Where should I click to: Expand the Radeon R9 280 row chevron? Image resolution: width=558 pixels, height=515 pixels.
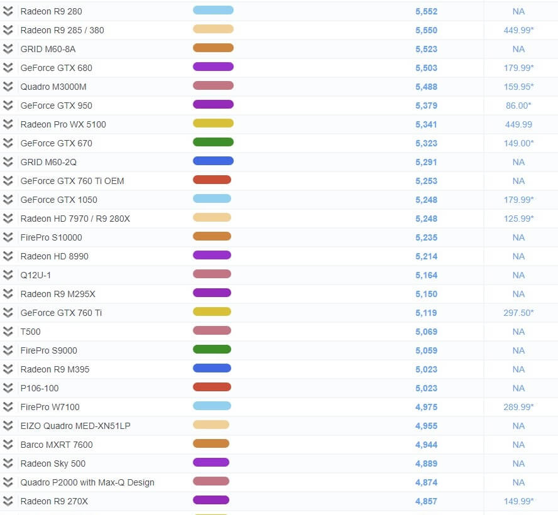pos(8,11)
